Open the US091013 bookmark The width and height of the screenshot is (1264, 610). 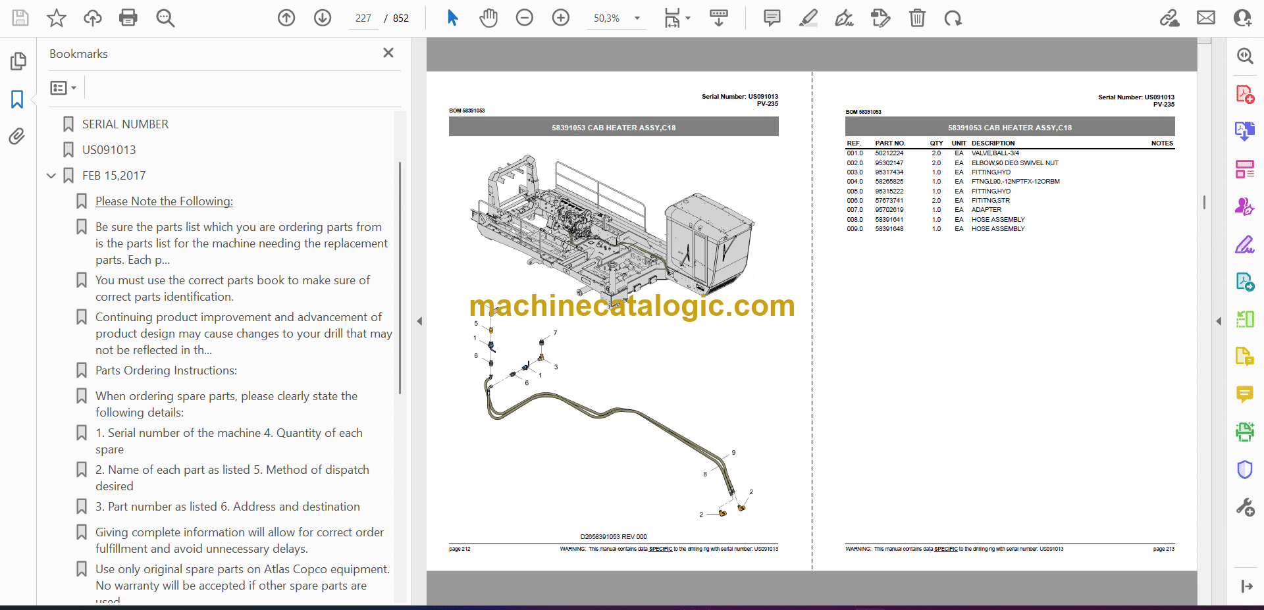(109, 150)
